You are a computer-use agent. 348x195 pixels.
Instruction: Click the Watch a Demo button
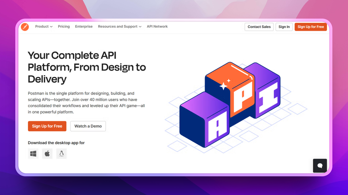[88, 126]
